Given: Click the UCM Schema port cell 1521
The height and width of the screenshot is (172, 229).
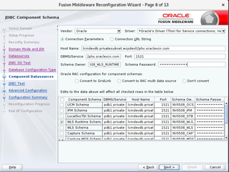Looking at the screenshot, I should [x=163, y=105].
